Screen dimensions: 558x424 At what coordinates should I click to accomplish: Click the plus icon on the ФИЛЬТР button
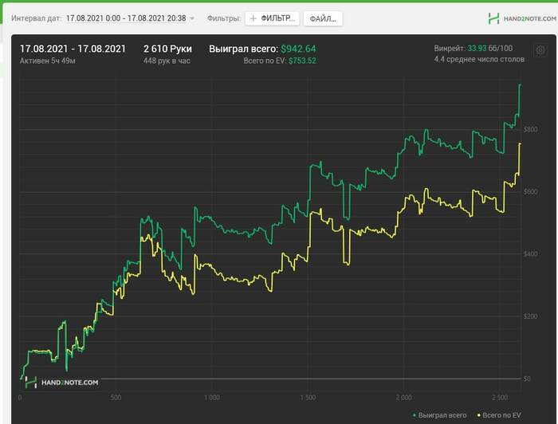click(x=253, y=18)
